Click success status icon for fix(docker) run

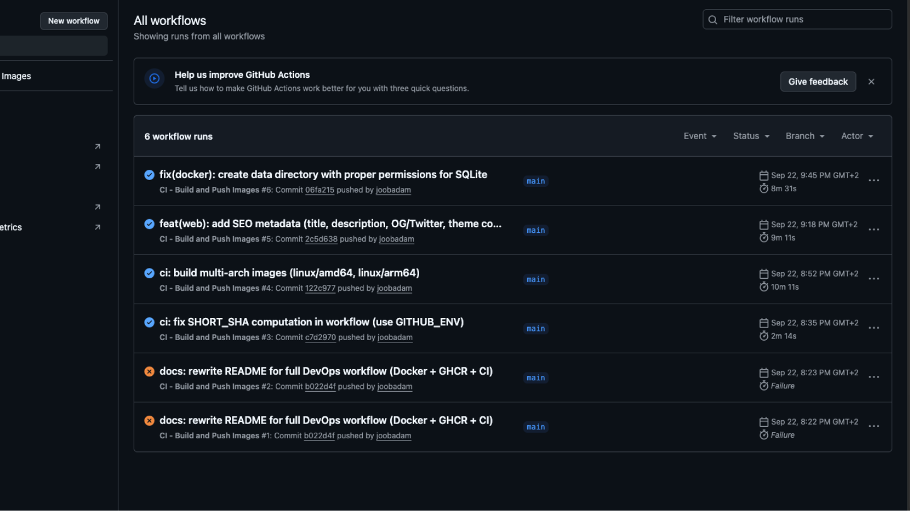(x=149, y=175)
